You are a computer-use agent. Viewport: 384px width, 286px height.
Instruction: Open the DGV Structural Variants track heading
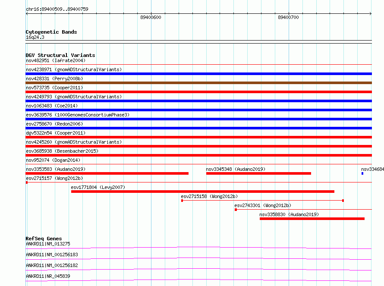tap(60, 55)
